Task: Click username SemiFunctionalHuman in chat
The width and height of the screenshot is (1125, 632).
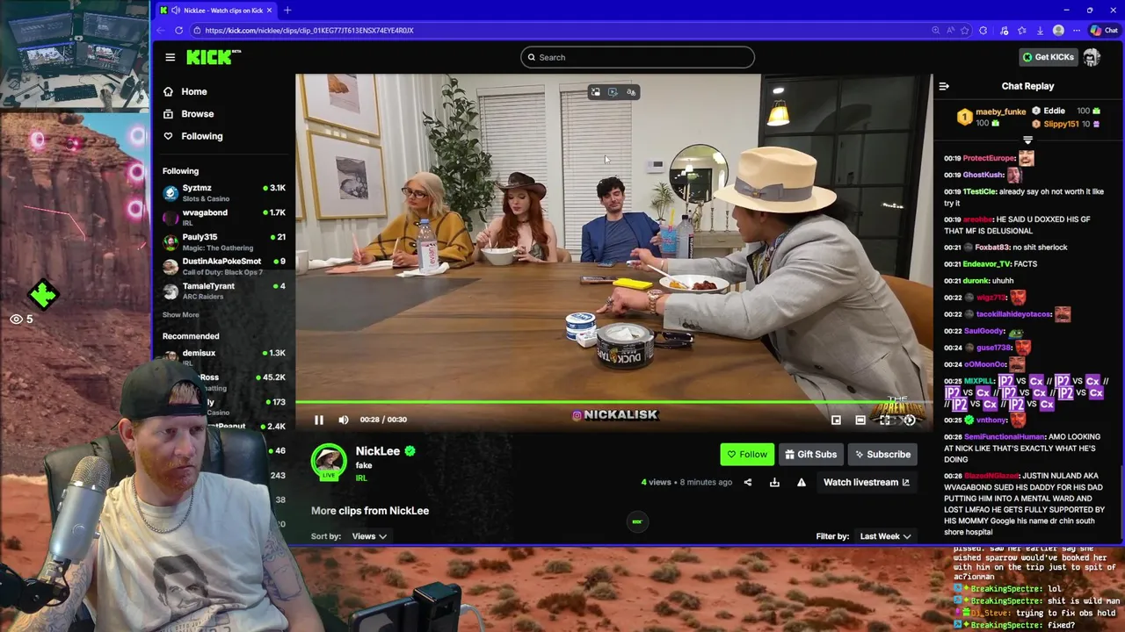Action: tap(1005, 436)
